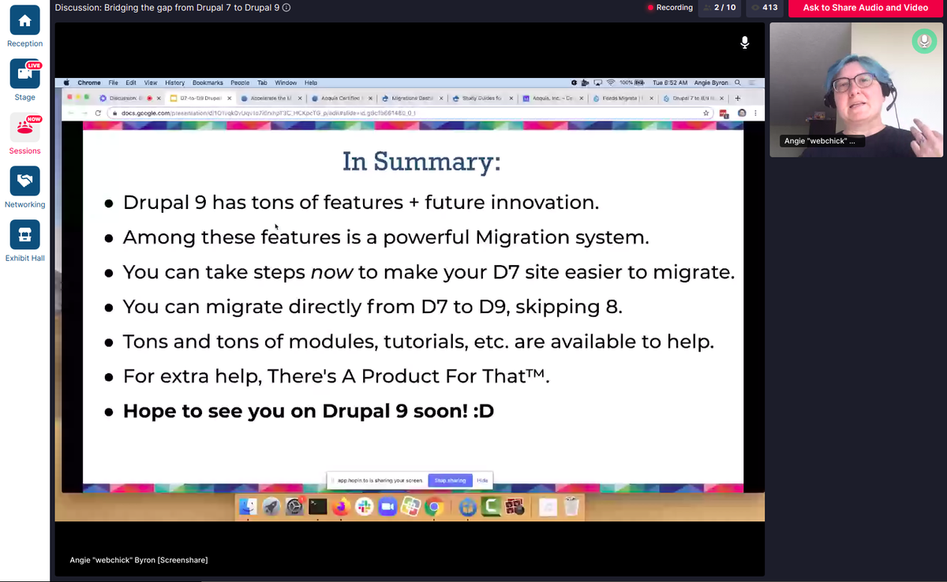
Task: Click the In Summary: slide heading
Action: click(x=421, y=162)
